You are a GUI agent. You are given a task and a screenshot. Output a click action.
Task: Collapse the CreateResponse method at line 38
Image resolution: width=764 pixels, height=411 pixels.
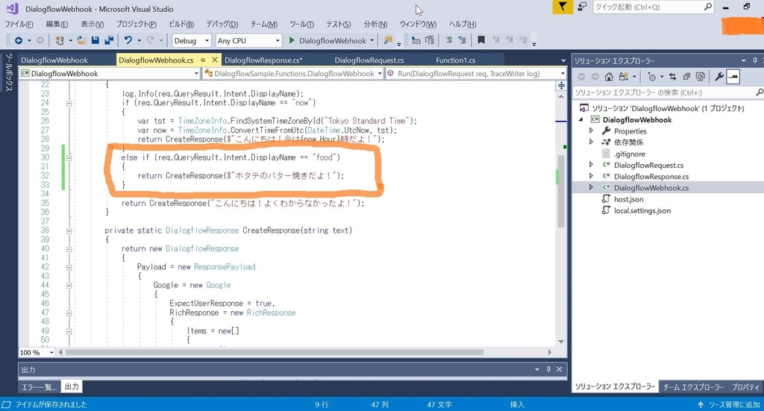coord(69,230)
